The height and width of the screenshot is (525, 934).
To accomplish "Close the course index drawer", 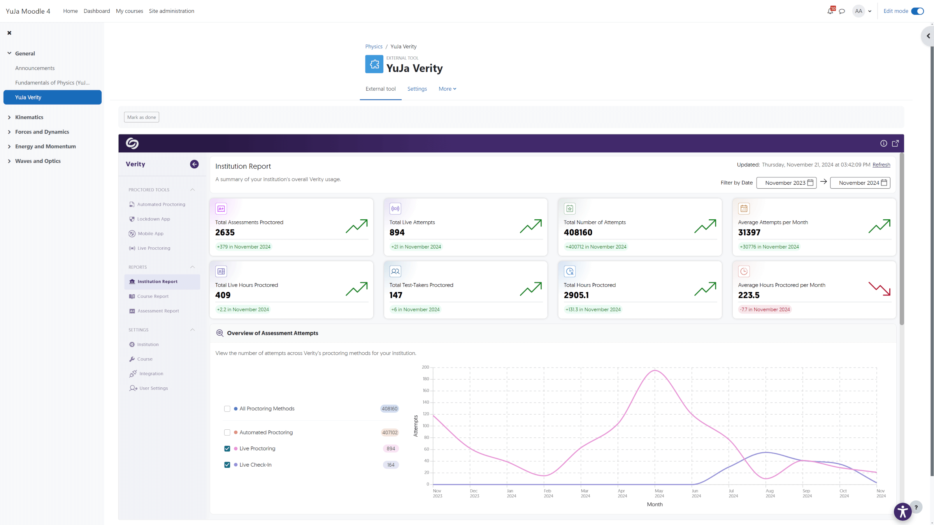I will pyautogui.click(x=9, y=33).
